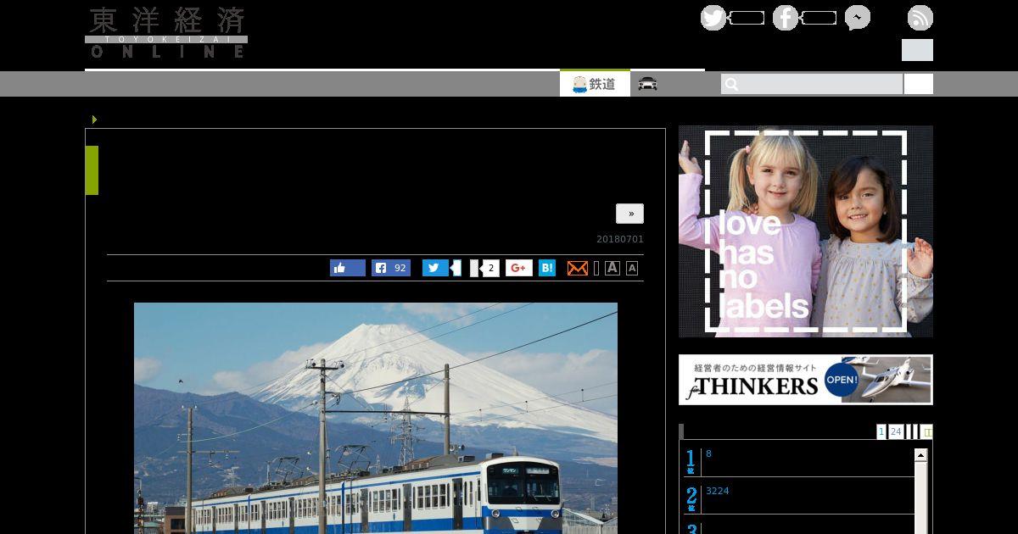This screenshot has height=534, width=1018.
Task: Click the breadcrumb arrow marker
Action: pyautogui.click(x=94, y=120)
